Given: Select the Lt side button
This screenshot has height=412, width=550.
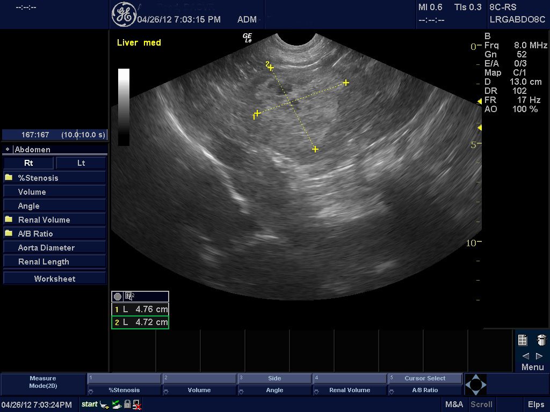Looking at the screenshot, I should 81,163.
